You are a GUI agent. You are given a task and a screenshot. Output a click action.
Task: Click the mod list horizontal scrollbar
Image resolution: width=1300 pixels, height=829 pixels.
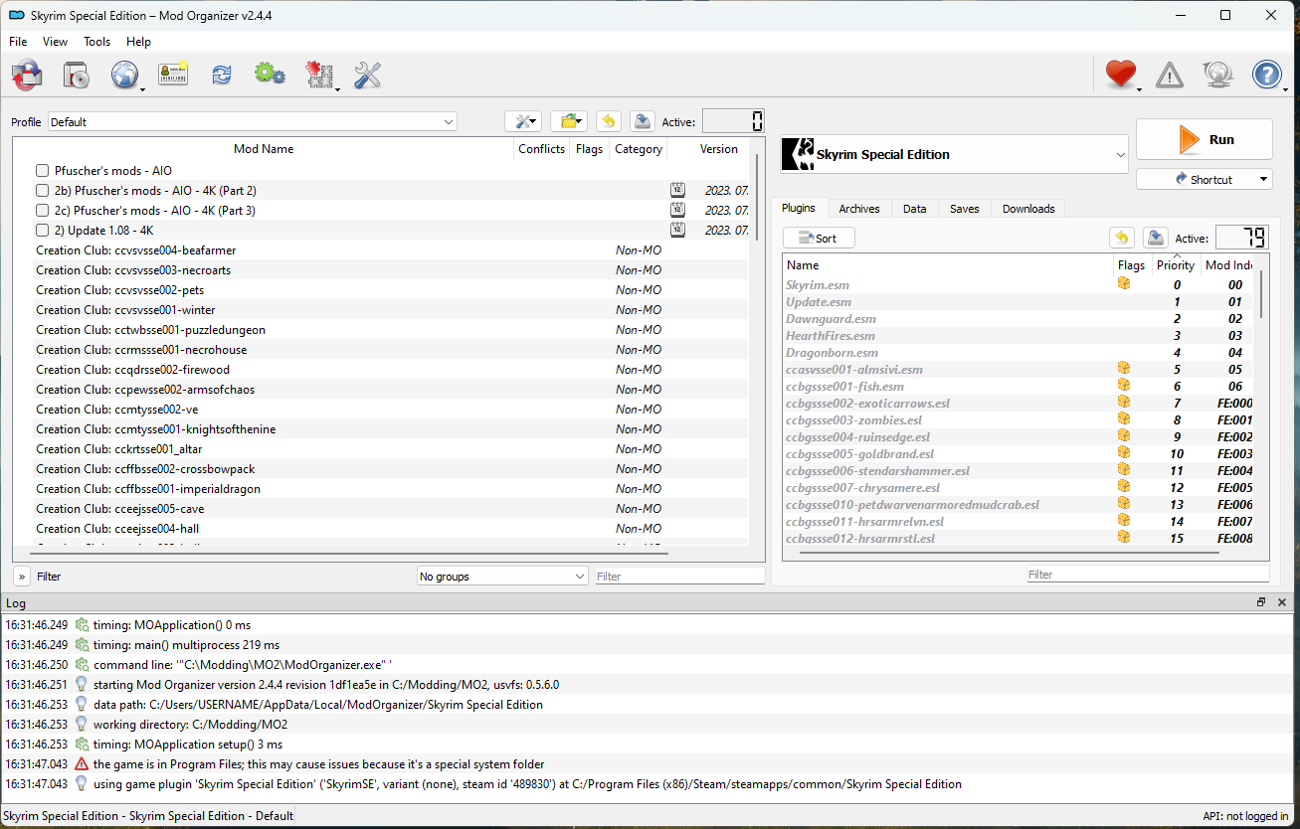click(348, 552)
